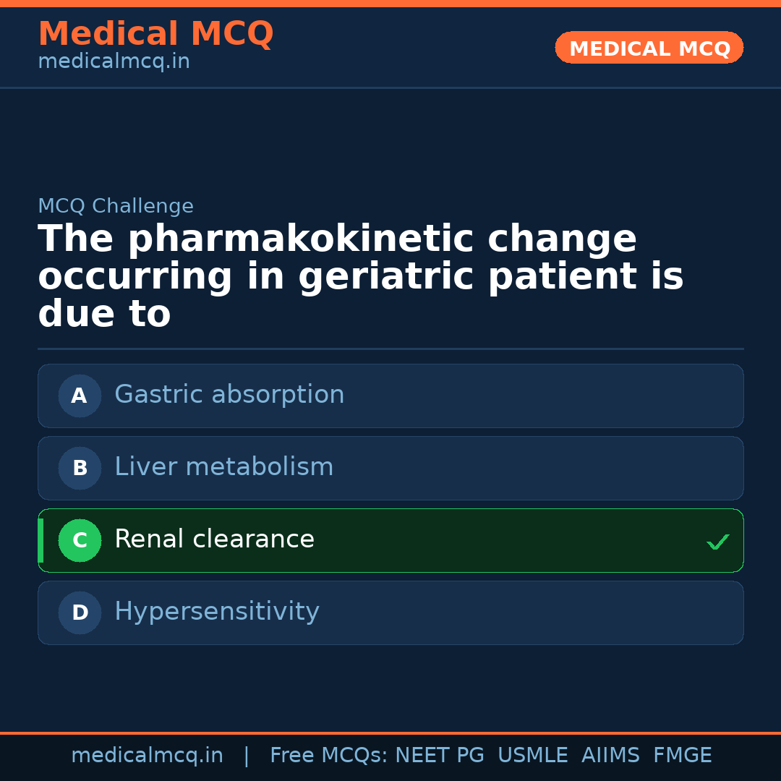Pick the Renal clearance answer text
The image size is (781, 781).
click(214, 539)
